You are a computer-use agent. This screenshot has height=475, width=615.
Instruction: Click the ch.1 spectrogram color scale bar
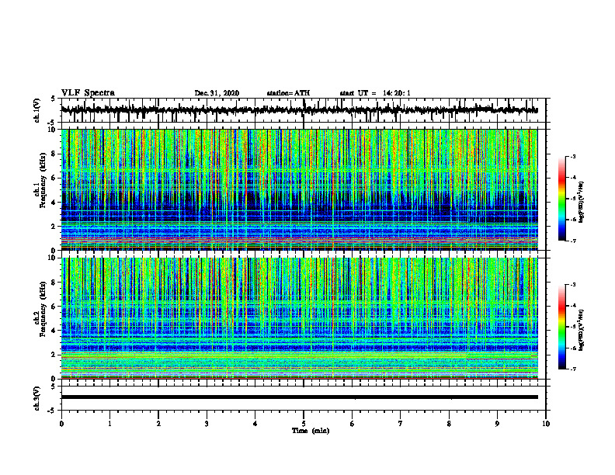coord(562,199)
